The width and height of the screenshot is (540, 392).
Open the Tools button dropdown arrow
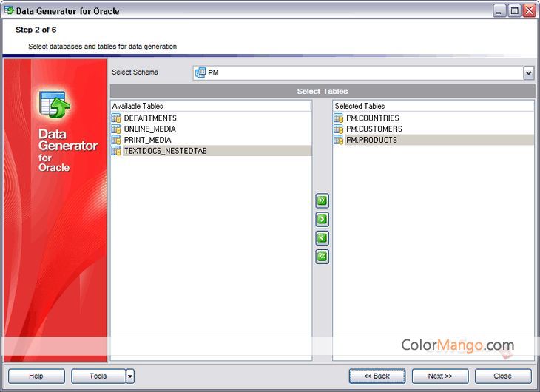click(x=130, y=376)
